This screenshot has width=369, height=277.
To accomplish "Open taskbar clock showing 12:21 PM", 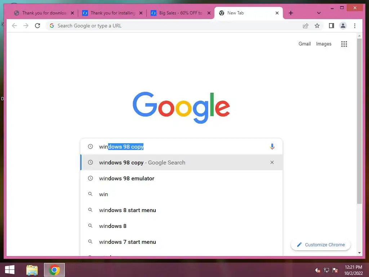I will [354, 270].
